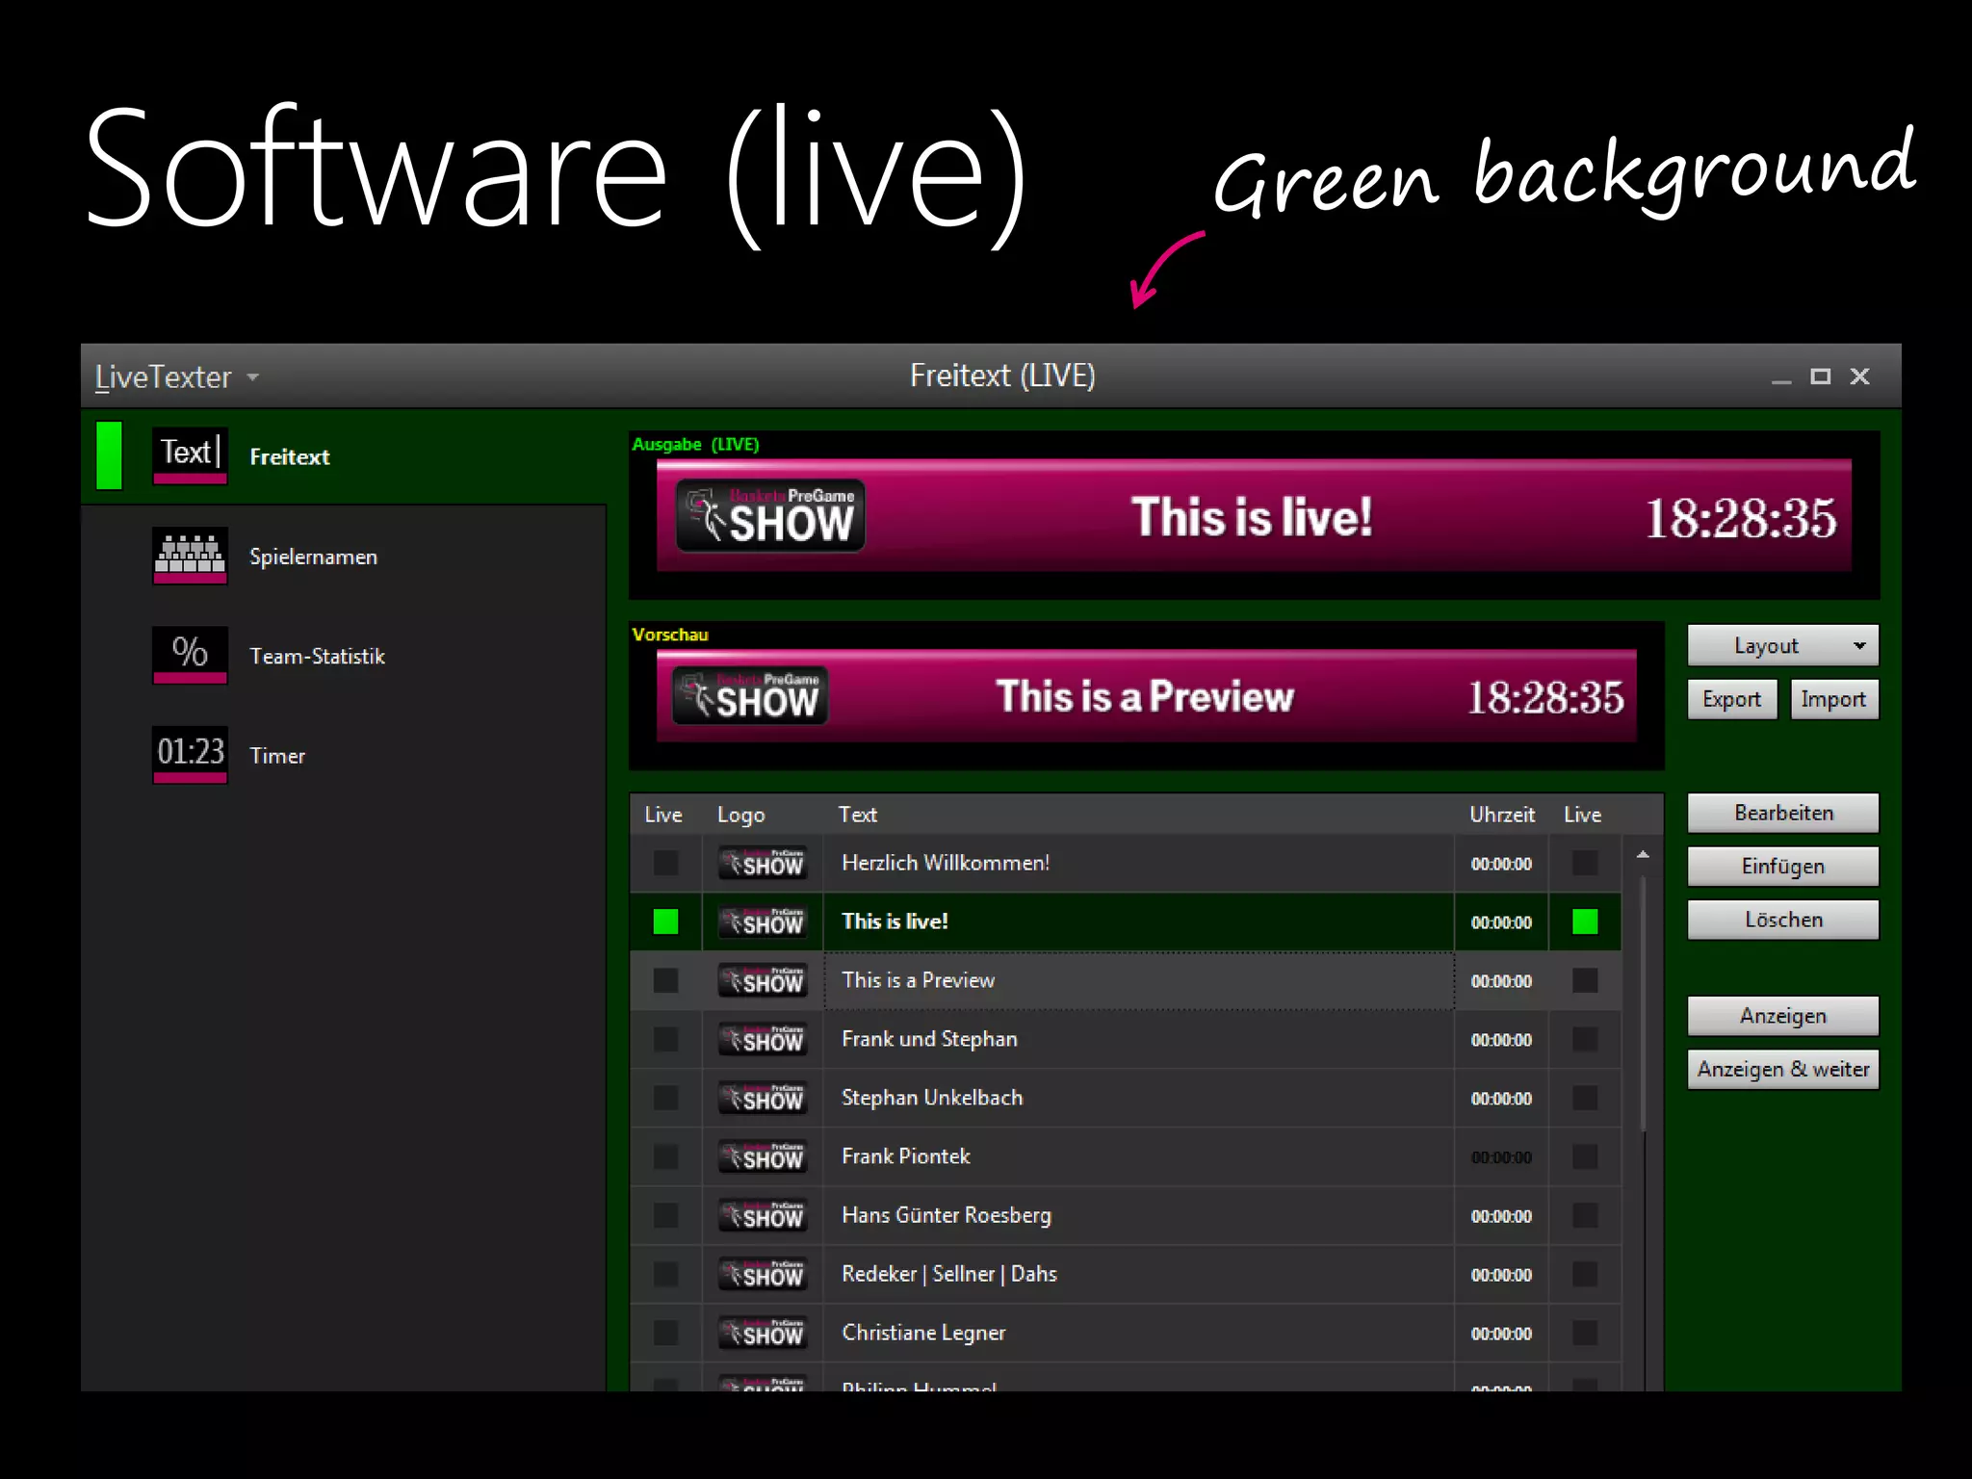The image size is (1972, 1479).
Task: Toggle right Live box for This is a Preview
Action: click(x=1585, y=980)
